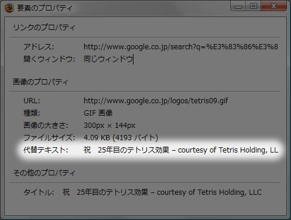Click the 代替テキスト: label

click(46, 150)
